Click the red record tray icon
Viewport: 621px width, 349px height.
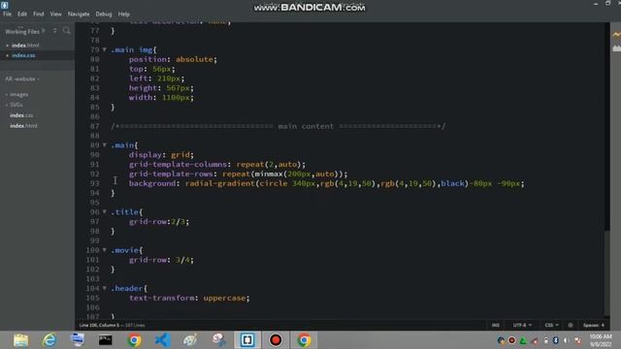[511, 340]
